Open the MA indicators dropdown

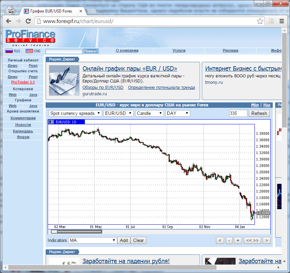(x=92, y=241)
